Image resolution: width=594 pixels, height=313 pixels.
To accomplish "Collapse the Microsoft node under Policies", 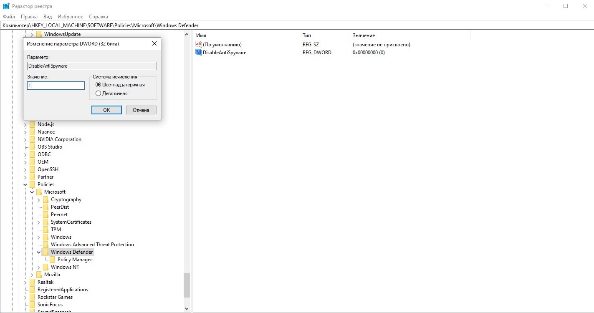I will tap(32, 192).
